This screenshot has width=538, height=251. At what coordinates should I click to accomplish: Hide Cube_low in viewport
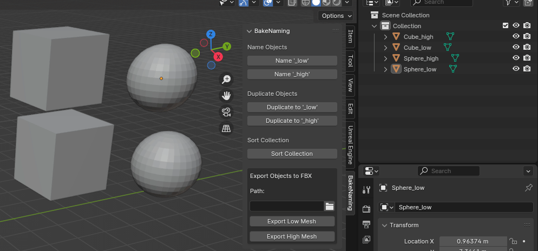(x=516, y=47)
